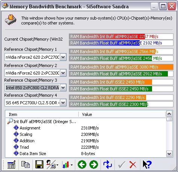Click the info icon beside Assignment
This screenshot has width=178, height=172.
(x=16, y=128)
